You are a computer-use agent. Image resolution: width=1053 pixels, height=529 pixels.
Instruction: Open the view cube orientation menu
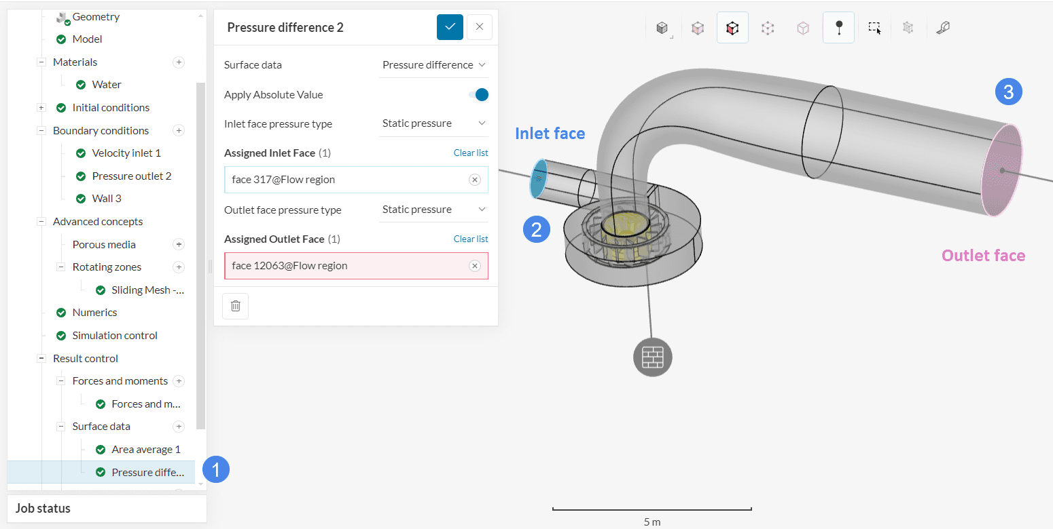pyautogui.click(x=662, y=28)
